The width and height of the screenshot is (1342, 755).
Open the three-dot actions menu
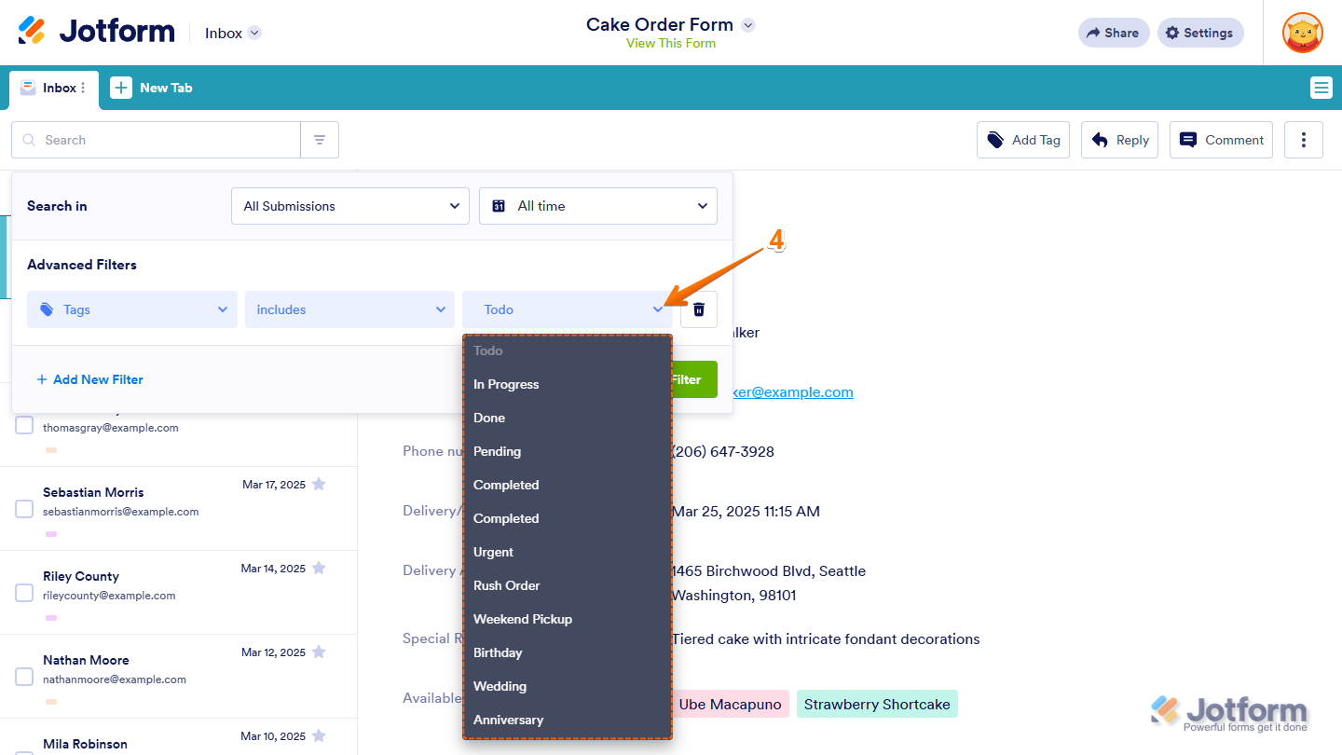(1303, 139)
